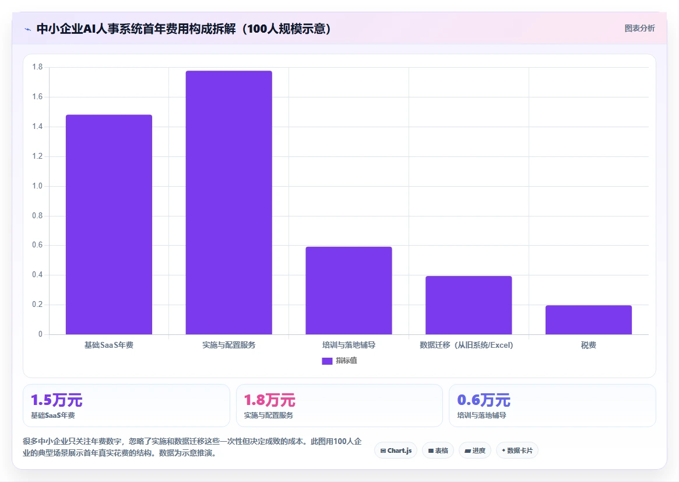Click the 0.6万元 stat value

484,400
